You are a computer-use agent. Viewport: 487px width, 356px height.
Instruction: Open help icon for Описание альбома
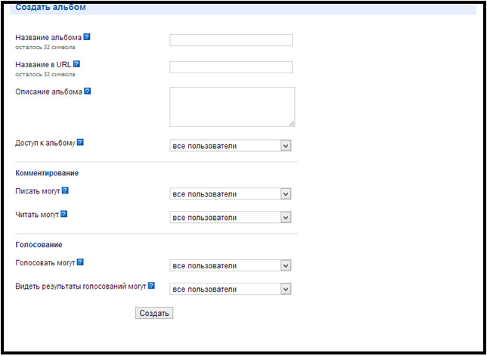(88, 91)
